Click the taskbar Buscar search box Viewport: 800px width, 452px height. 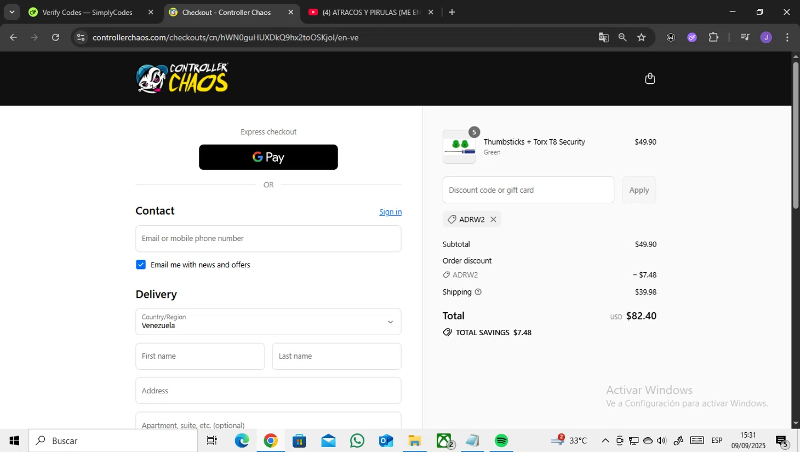point(113,441)
